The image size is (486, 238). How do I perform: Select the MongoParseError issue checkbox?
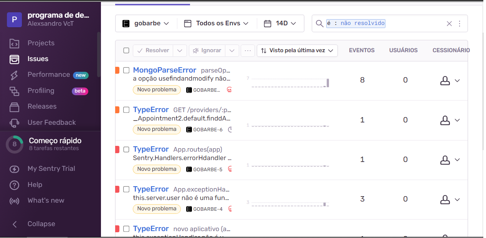point(126,70)
